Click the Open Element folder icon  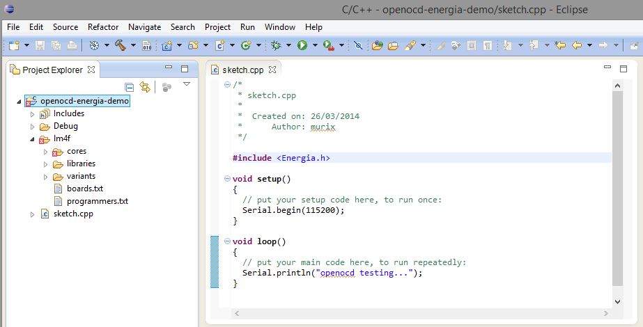tap(378, 45)
